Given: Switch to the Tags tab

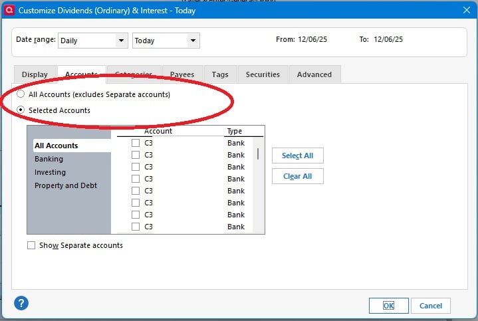Looking at the screenshot, I should [220, 74].
